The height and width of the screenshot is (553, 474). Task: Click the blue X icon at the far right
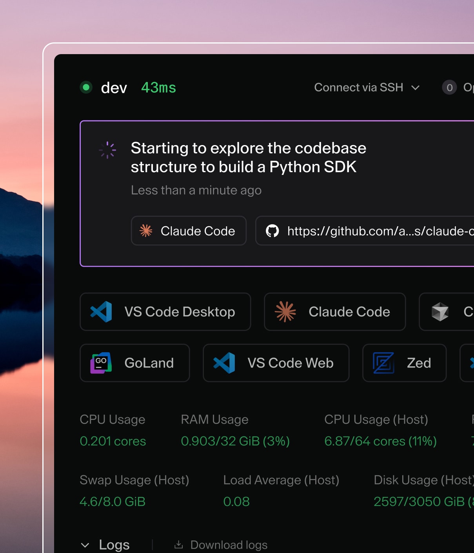click(x=472, y=363)
